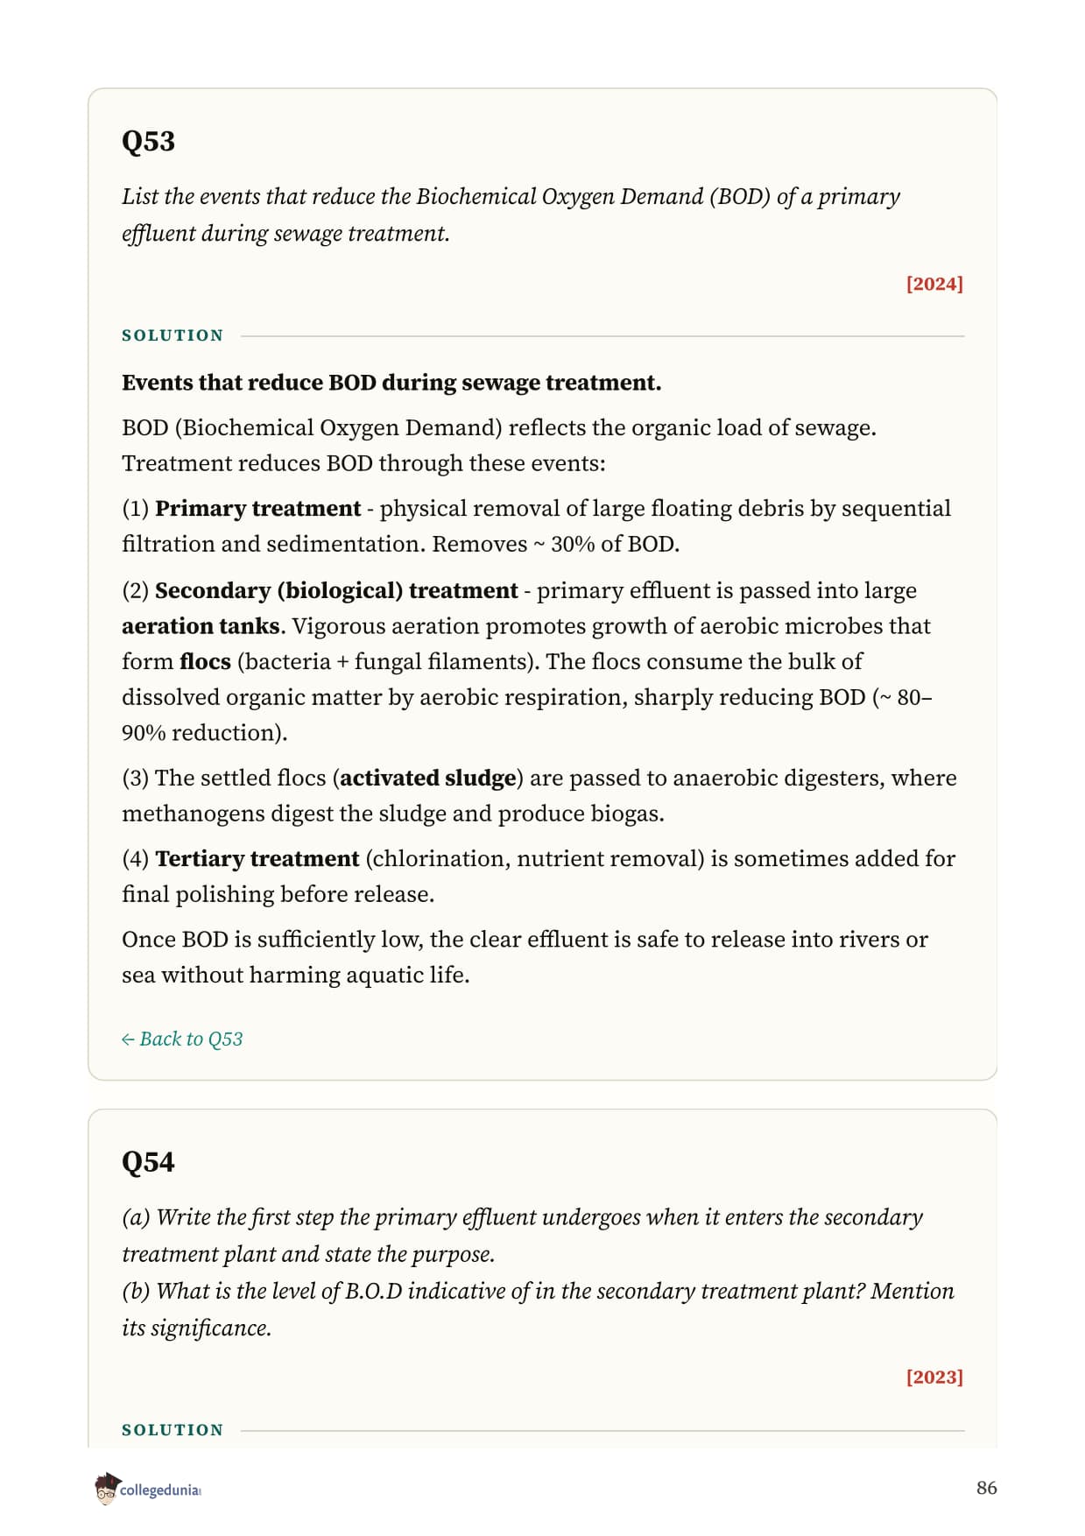Select the Q54 heading
Viewport: 1085px width, 1536px height.
[x=148, y=1162]
